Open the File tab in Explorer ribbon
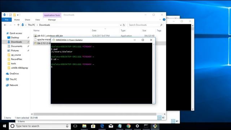Screen dimensions: 231x130 [6, 19]
